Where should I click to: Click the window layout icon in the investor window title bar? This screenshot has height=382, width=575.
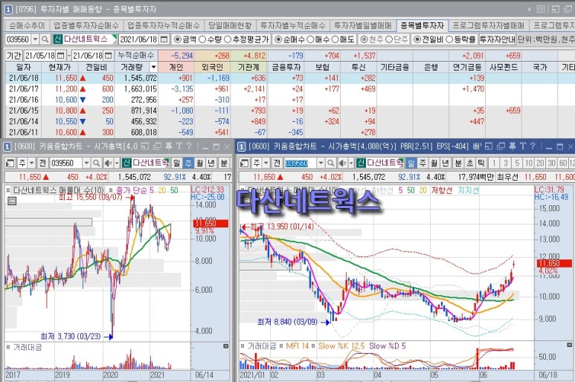[x=555, y=9]
